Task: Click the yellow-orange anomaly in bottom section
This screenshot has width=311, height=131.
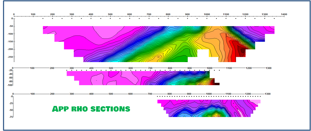Action: point(216,115)
